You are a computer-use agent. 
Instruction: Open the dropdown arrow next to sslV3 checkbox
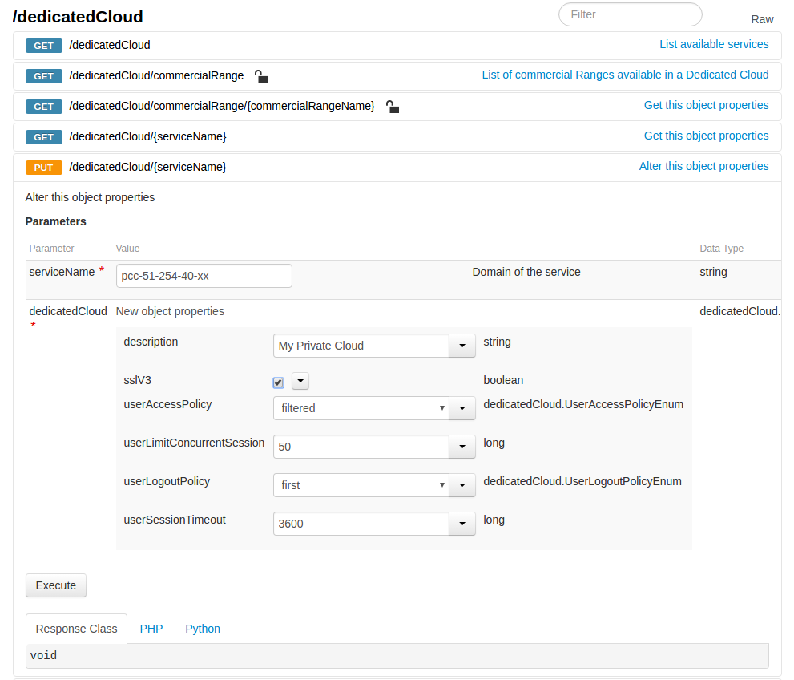point(300,381)
